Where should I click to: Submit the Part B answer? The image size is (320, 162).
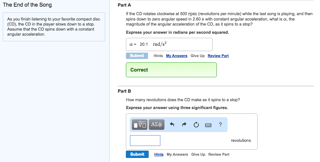pos(137,154)
